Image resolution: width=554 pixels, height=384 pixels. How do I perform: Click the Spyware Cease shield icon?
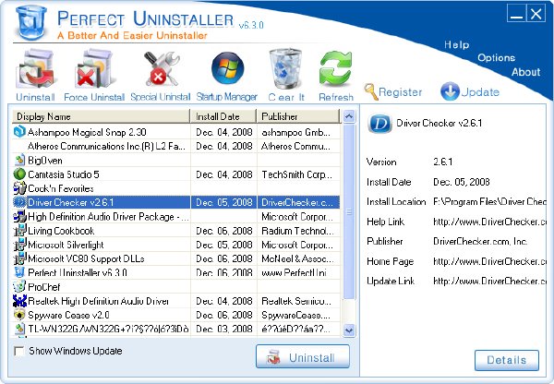[19, 315]
